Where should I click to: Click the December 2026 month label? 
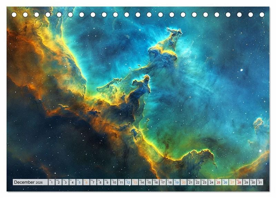point(30,182)
